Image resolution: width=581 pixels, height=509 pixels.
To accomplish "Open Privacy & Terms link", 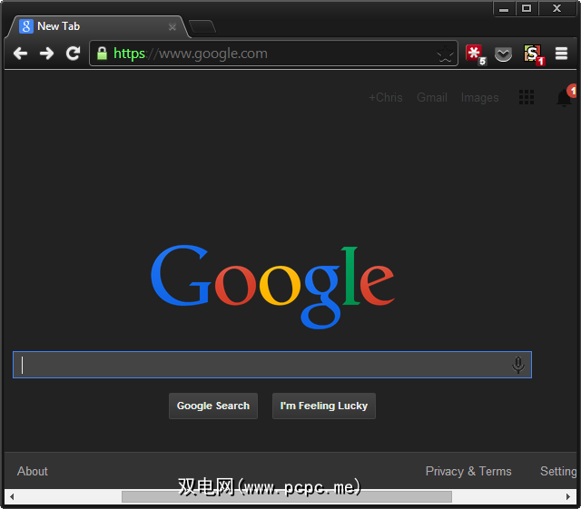I will 468,471.
